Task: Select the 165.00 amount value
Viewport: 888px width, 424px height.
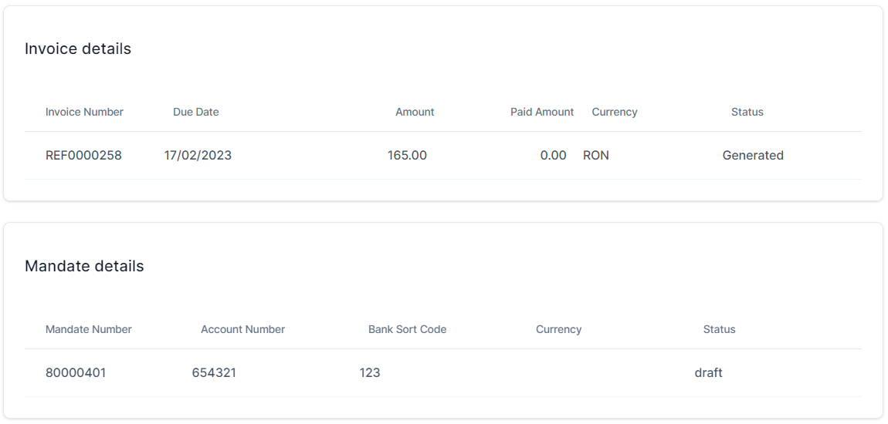Action: click(x=407, y=155)
